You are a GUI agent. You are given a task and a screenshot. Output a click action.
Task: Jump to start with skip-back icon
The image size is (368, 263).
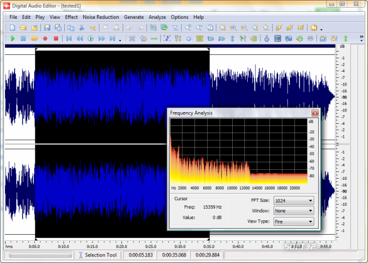69,39
